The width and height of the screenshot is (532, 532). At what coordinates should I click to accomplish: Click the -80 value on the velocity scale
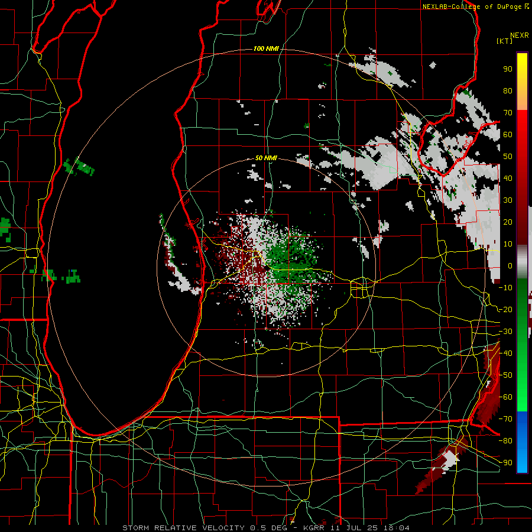pyautogui.click(x=505, y=441)
